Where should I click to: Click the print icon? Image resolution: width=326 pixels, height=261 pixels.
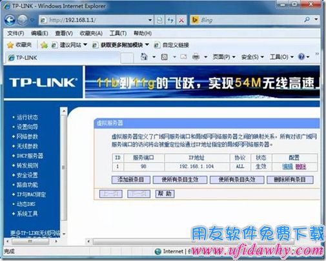point(196,57)
